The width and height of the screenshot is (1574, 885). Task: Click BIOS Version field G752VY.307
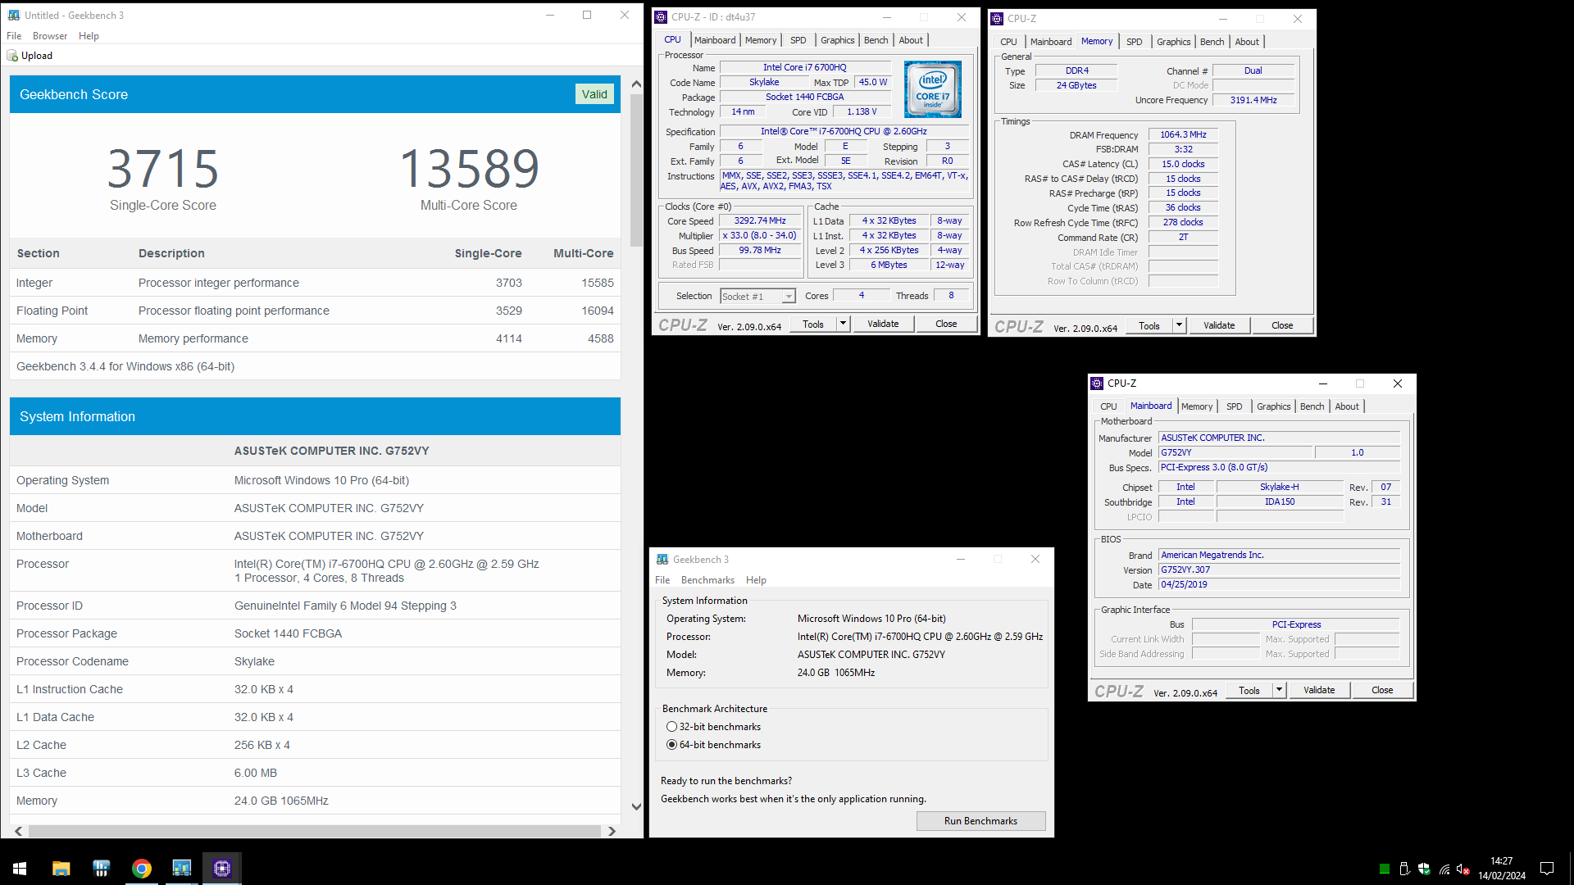click(1279, 570)
